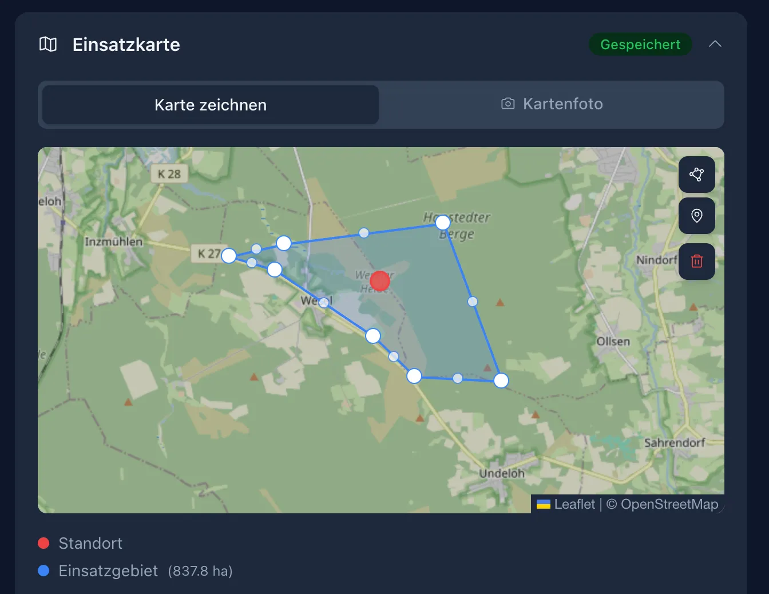Select the polygon drawing tool

pyautogui.click(x=696, y=175)
